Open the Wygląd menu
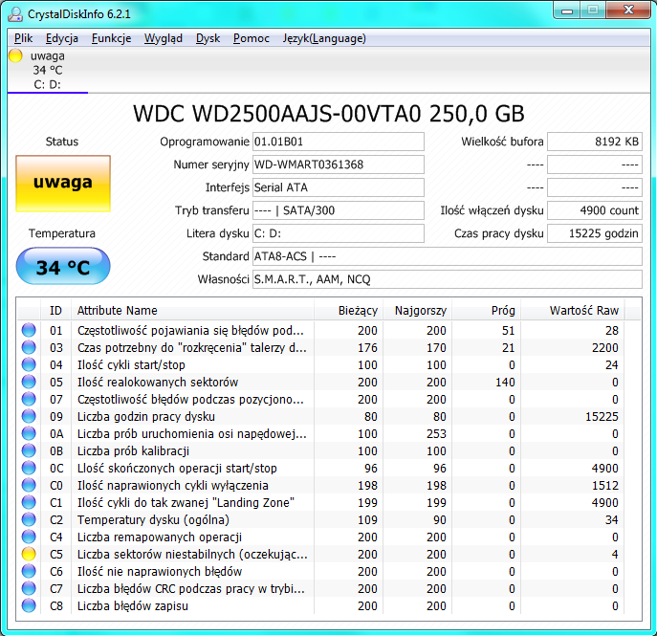The width and height of the screenshot is (657, 636). [x=164, y=38]
